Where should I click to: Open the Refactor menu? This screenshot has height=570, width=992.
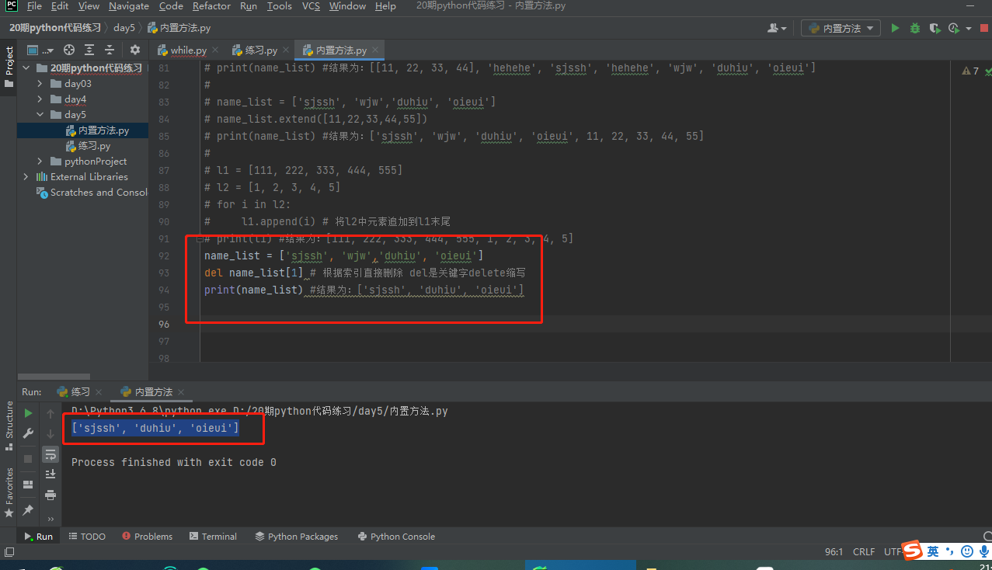(x=211, y=6)
